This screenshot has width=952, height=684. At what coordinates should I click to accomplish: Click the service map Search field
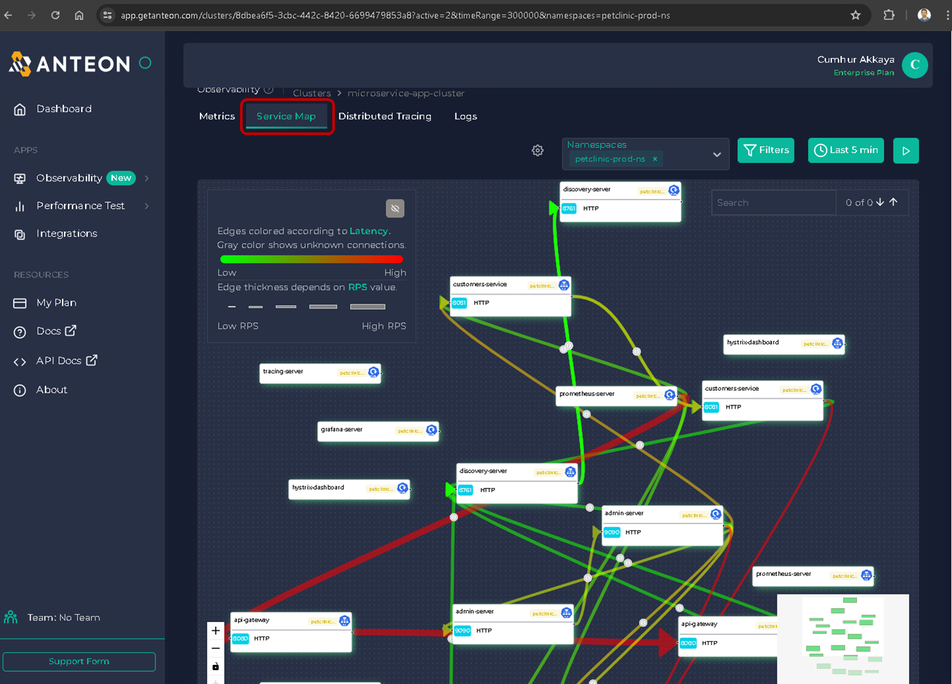tap(773, 202)
